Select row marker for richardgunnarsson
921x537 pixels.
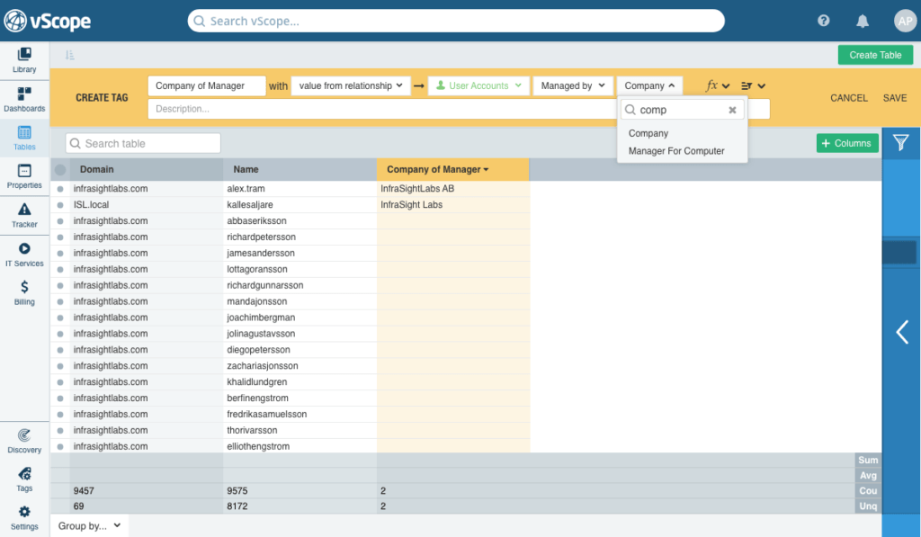[60, 285]
